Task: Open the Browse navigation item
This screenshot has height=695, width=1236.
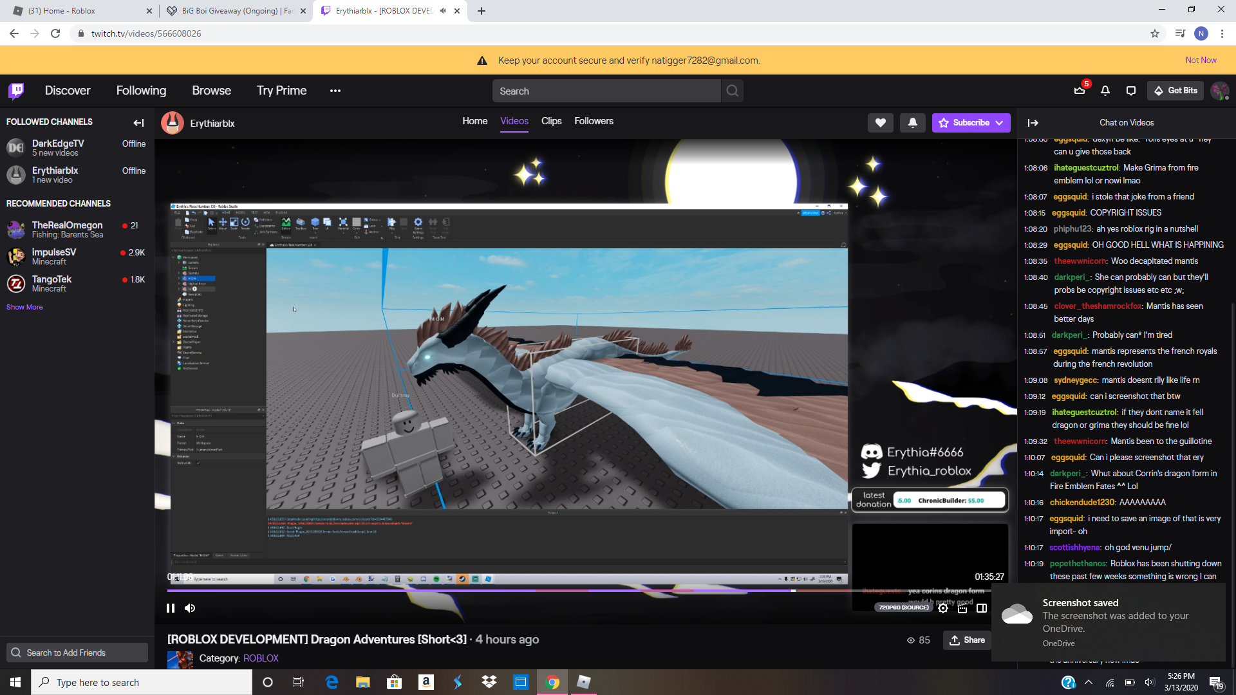Action: (x=211, y=91)
